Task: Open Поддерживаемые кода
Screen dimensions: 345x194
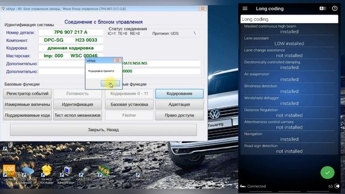Action: pos(27,115)
